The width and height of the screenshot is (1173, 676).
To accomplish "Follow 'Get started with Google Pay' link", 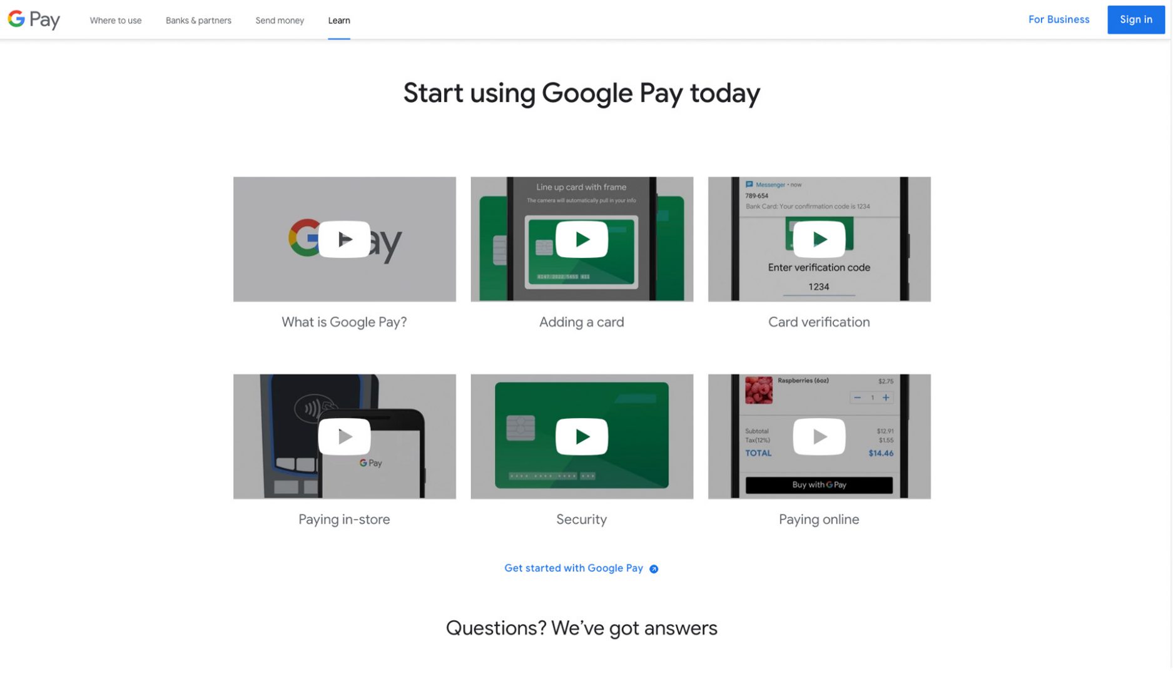I will pos(574,568).
